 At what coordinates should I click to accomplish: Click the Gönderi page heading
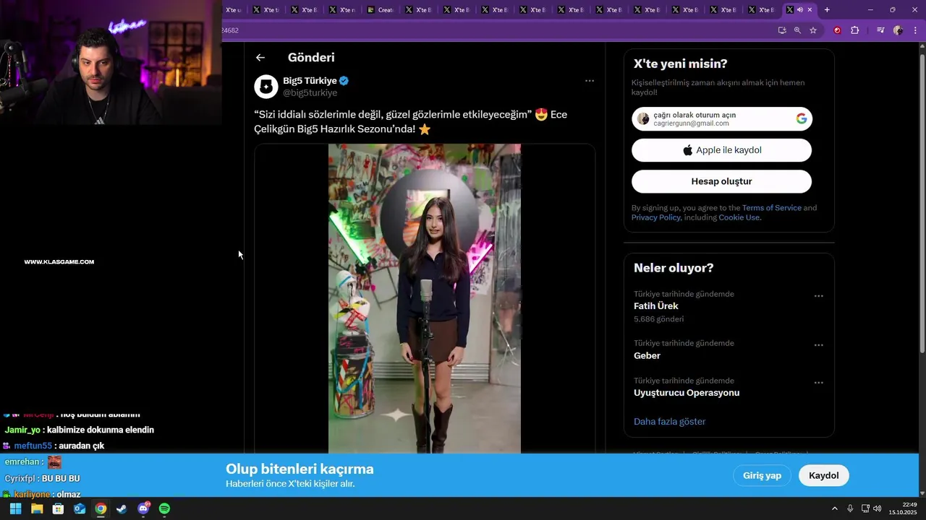click(311, 58)
